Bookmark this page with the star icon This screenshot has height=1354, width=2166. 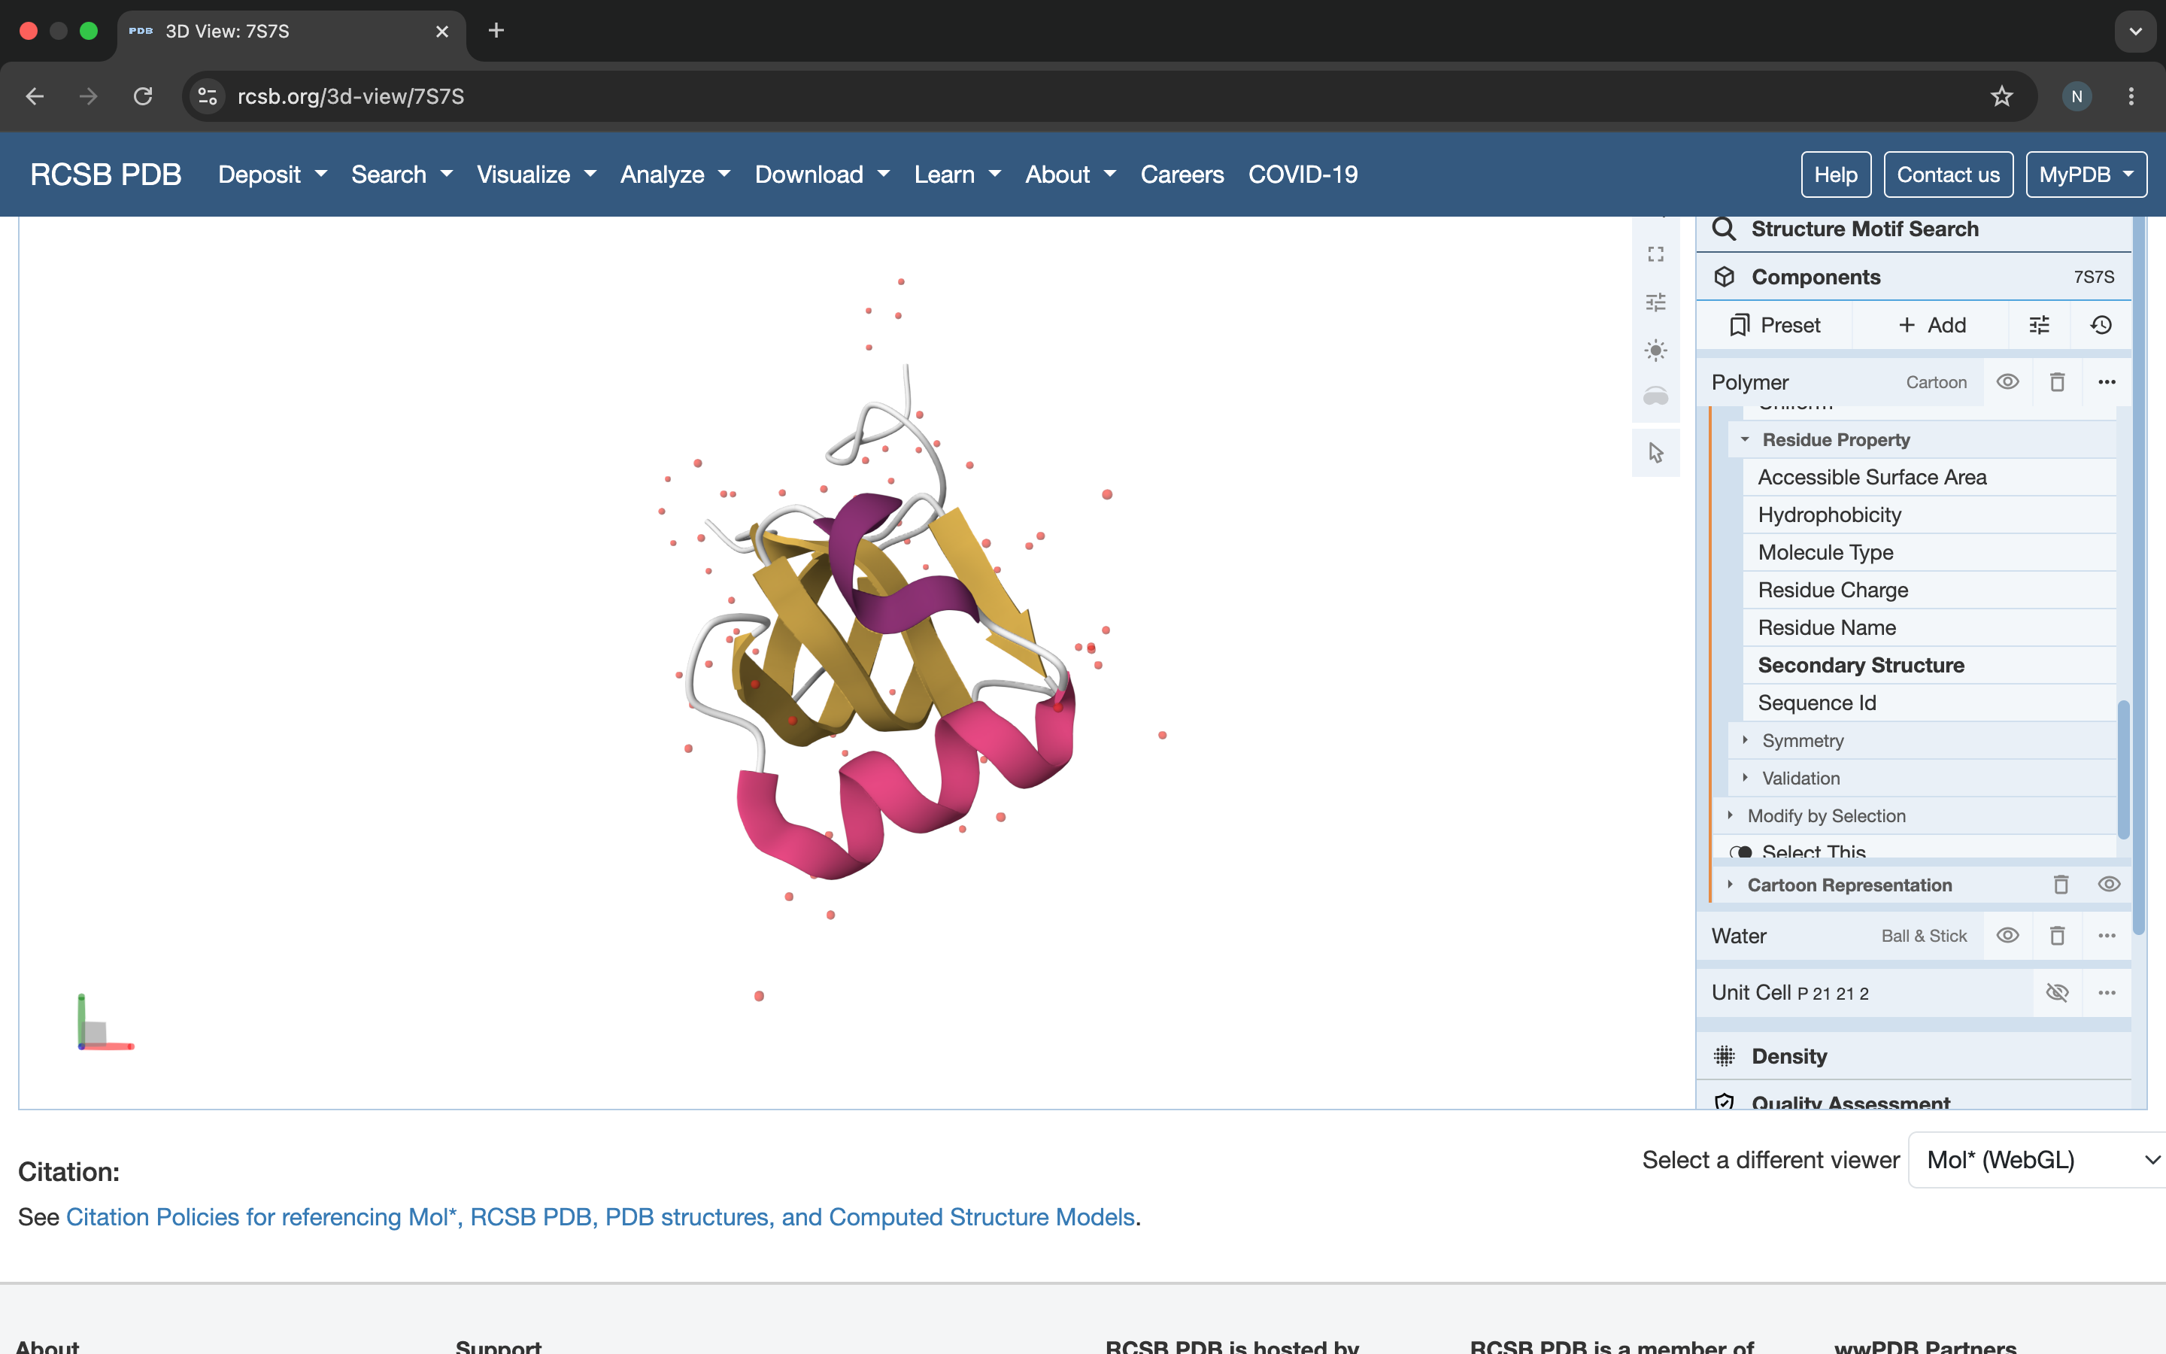click(x=2001, y=97)
